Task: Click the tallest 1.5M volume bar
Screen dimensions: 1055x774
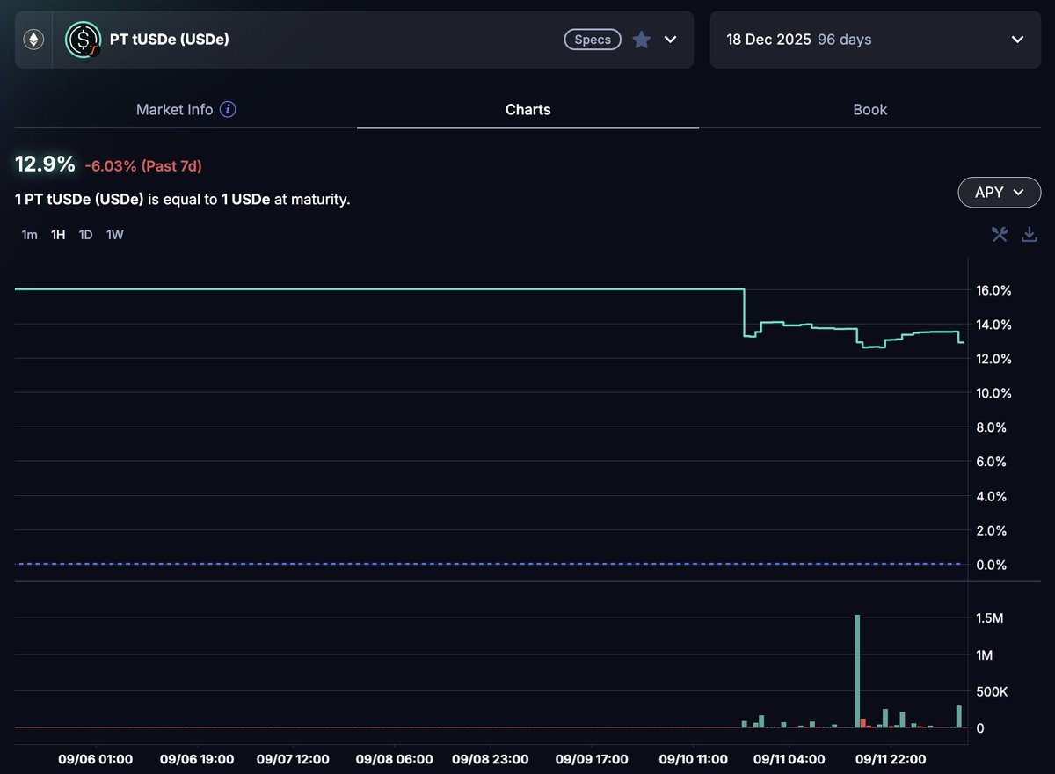Action: tap(857, 671)
